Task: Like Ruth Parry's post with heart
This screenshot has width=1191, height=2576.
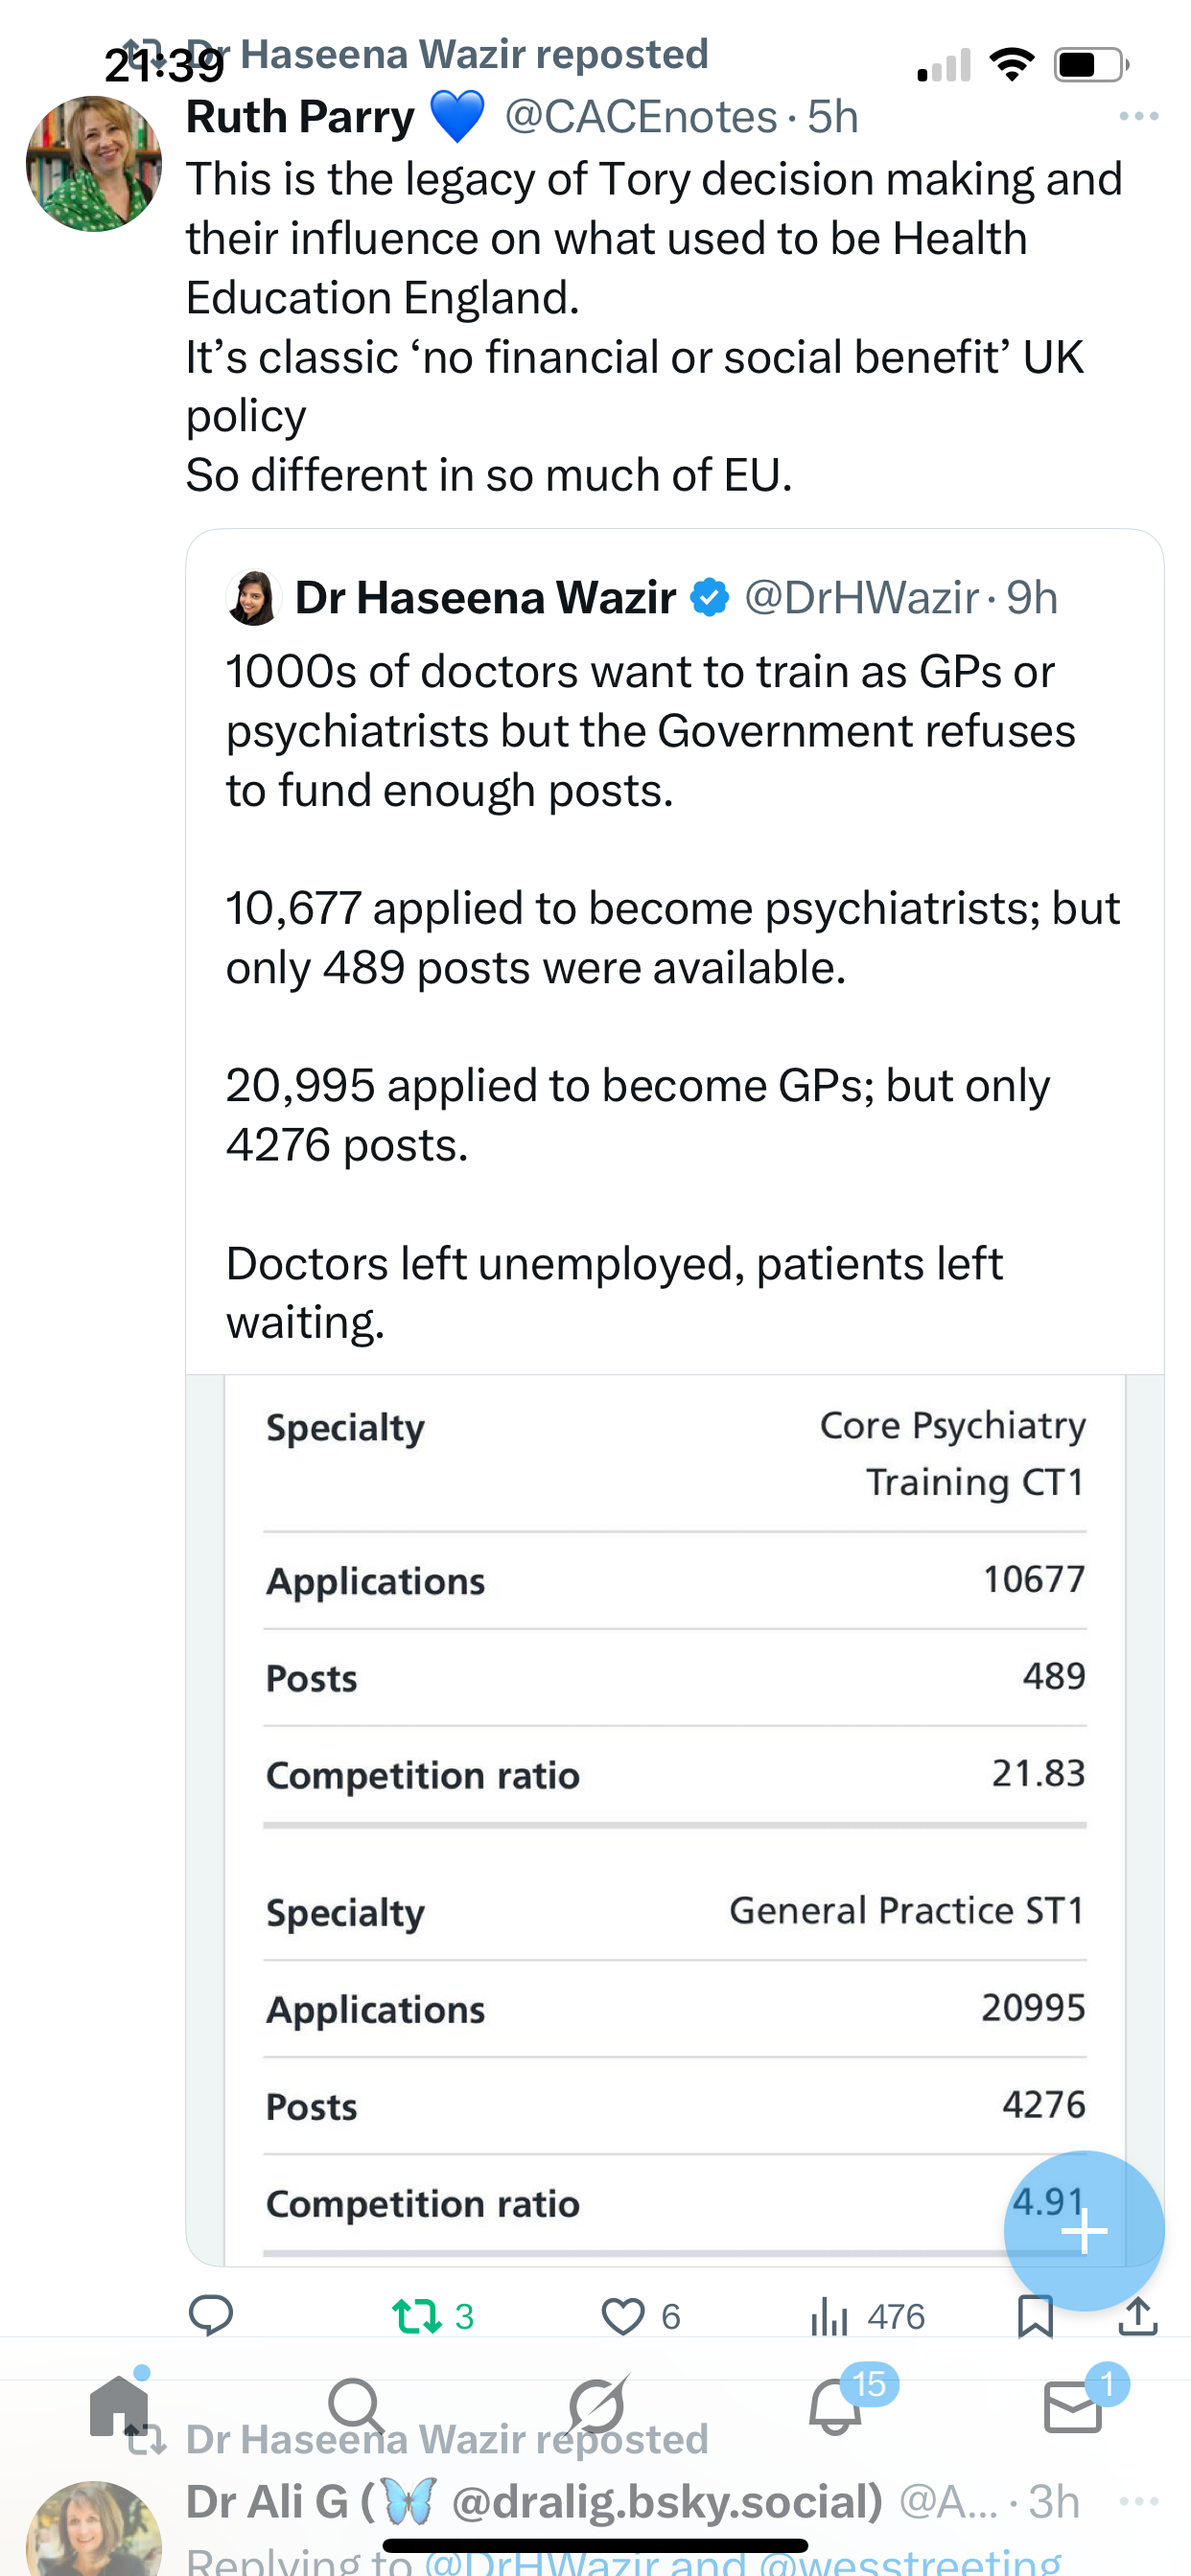Action: [622, 2316]
